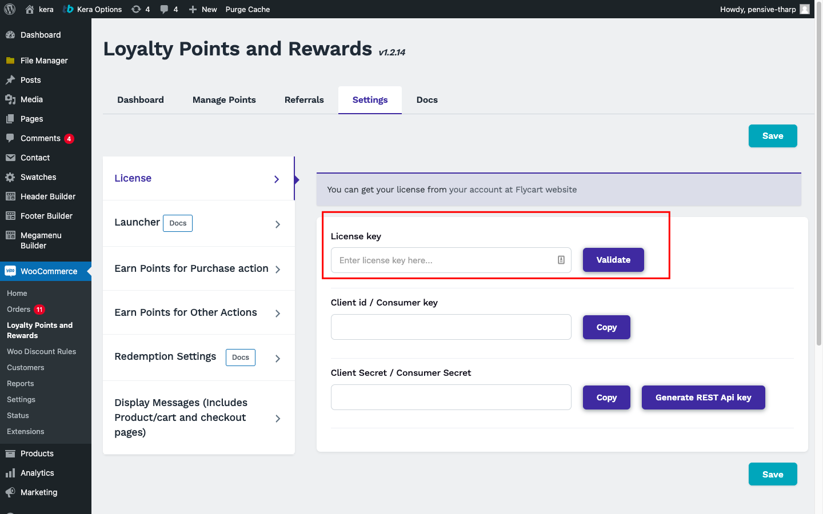Image resolution: width=823 pixels, height=514 pixels.
Task: Open Docs link beside Redemption Settings
Action: click(x=241, y=358)
